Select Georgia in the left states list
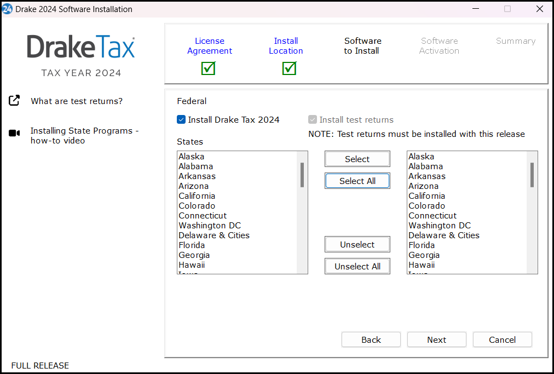Image resolution: width=554 pixels, height=374 pixels. point(237,255)
